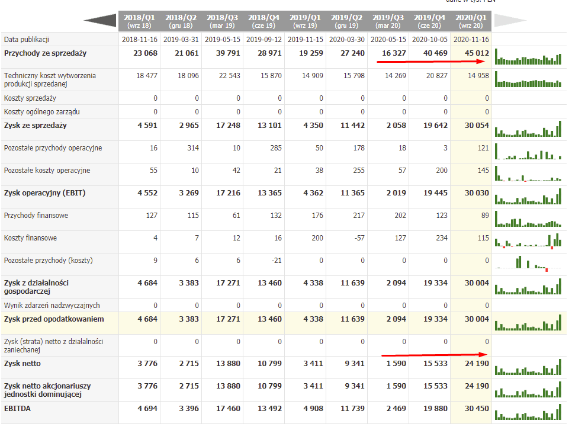Click the publication date 2020-11-16
This screenshot has width=572, height=430.
point(471,39)
